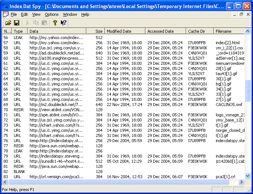253x194 pixels.
Task: Select filename CACLINO5.swf
Action: [229, 105]
